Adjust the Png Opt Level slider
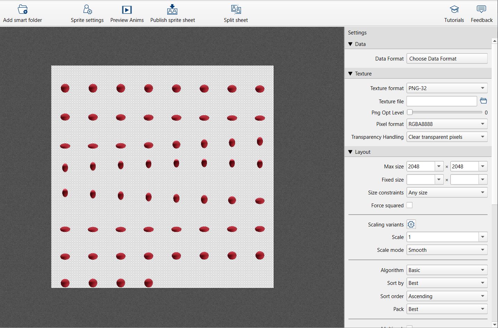 (410, 112)
